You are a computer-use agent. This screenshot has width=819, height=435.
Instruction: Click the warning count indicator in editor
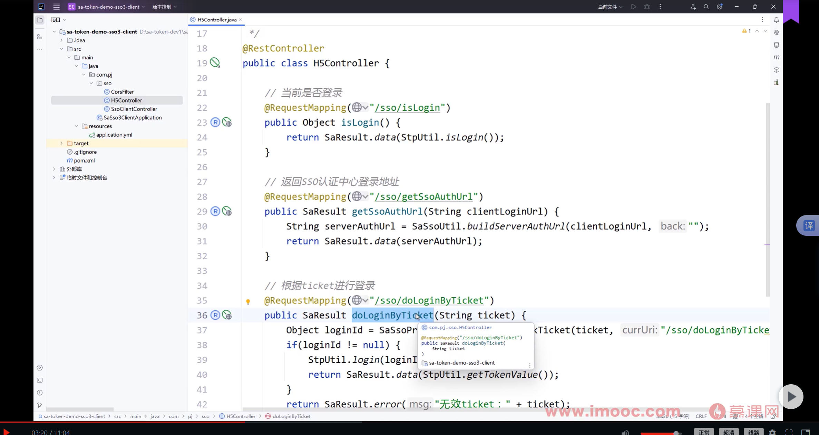pyautogui.click(x=746, y=31)
